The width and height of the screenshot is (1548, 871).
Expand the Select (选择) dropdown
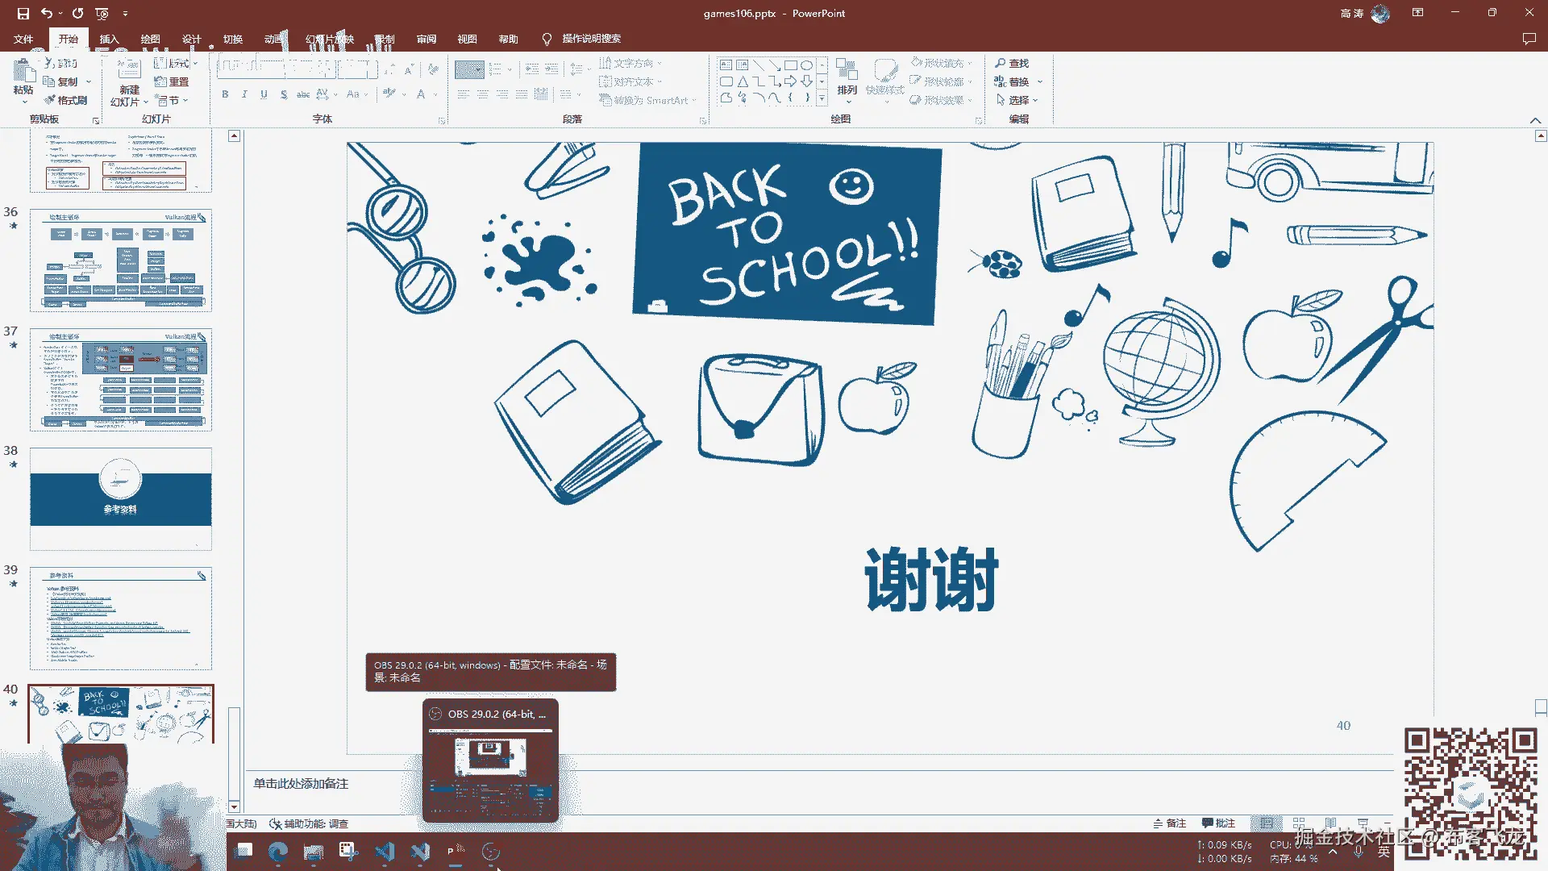(1018, 100)
